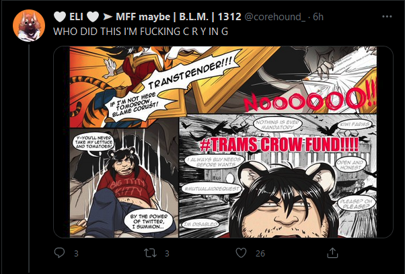View the 6h timestamp permalink
The width and height of the screenshot is (405, 274).
[x=318, y=17]
